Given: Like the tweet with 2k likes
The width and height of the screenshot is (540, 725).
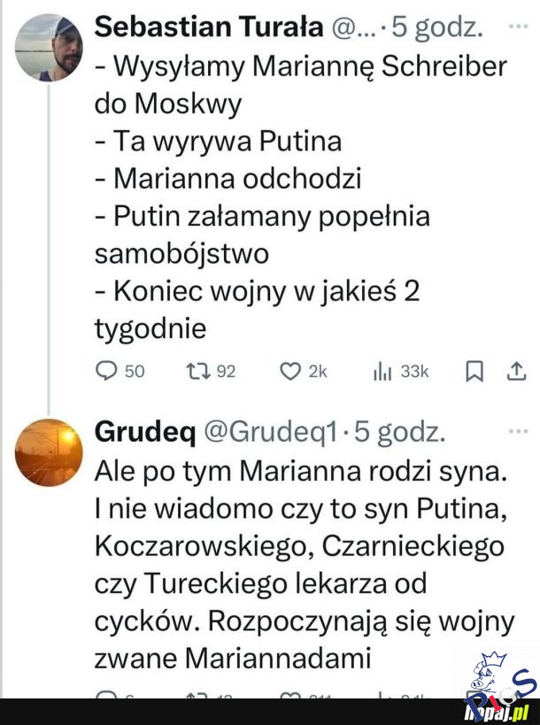Looking at the screenshot, I should pos(289,372).
